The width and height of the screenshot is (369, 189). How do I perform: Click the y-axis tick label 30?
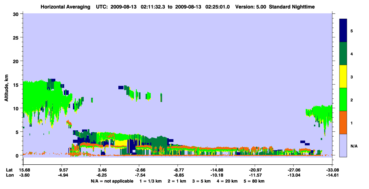[16, 14]
